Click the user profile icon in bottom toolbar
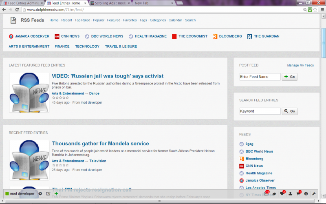 click(290, 194)
